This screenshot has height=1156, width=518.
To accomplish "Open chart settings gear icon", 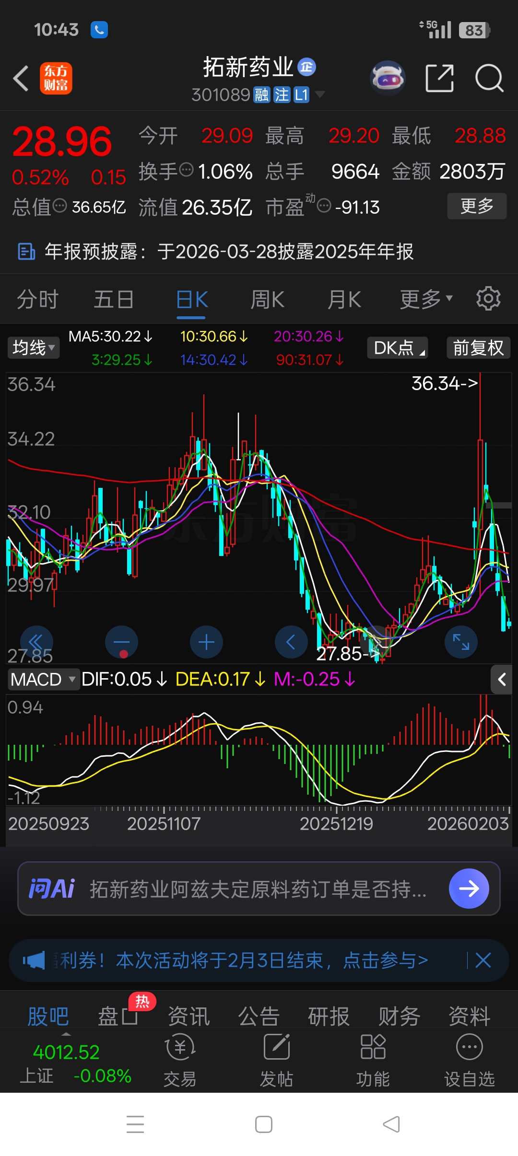I will coord(488,299).
